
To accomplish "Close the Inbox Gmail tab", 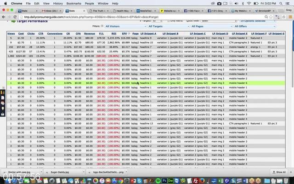I will click(60, 11).
